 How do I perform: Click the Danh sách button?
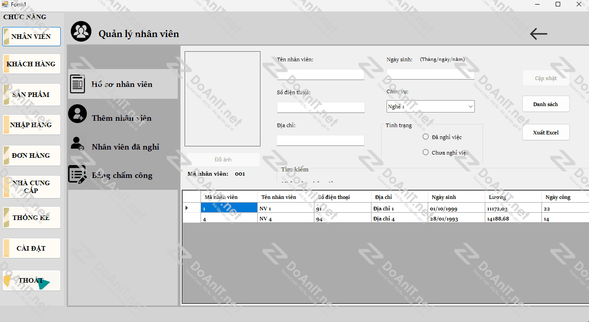point(546,104)
